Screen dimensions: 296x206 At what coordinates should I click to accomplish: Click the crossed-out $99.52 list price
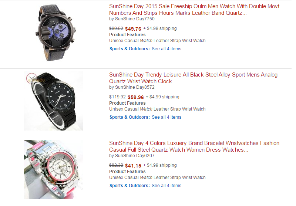click(x=116, y=28)
